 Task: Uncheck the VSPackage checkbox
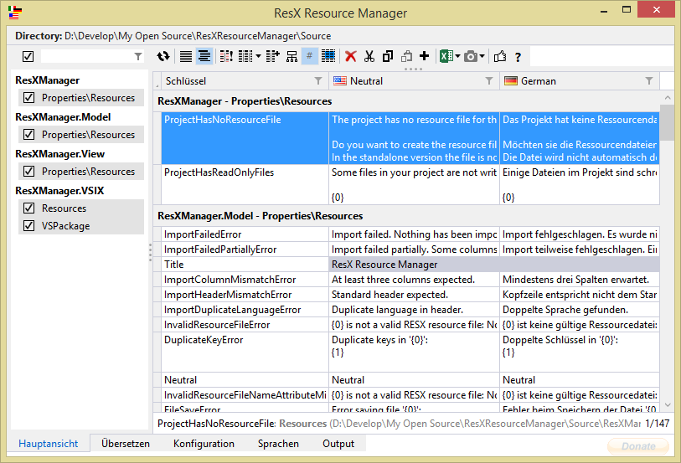tap(29, 226)
